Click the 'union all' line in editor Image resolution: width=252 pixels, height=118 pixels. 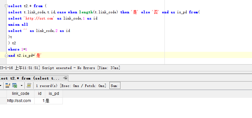18,25
